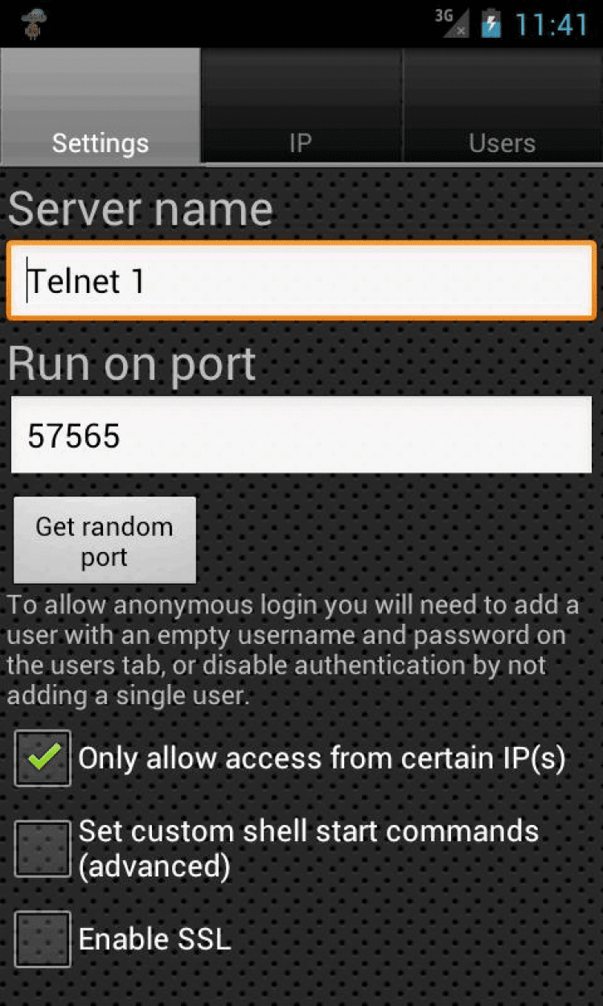The height and width of the screenshot is (1006, 603).
Task: Focus the Server name field with Telnet 1
Action: point(301,281)
